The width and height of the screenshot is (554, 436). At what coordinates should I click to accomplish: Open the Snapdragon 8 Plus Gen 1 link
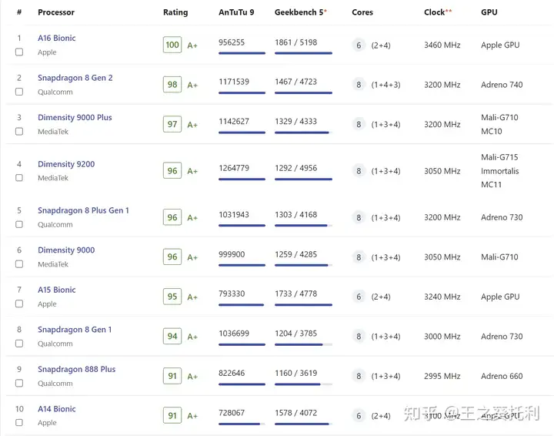[83, 210]
